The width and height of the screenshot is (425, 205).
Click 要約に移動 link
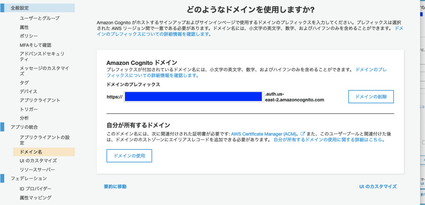pos(115,186)
